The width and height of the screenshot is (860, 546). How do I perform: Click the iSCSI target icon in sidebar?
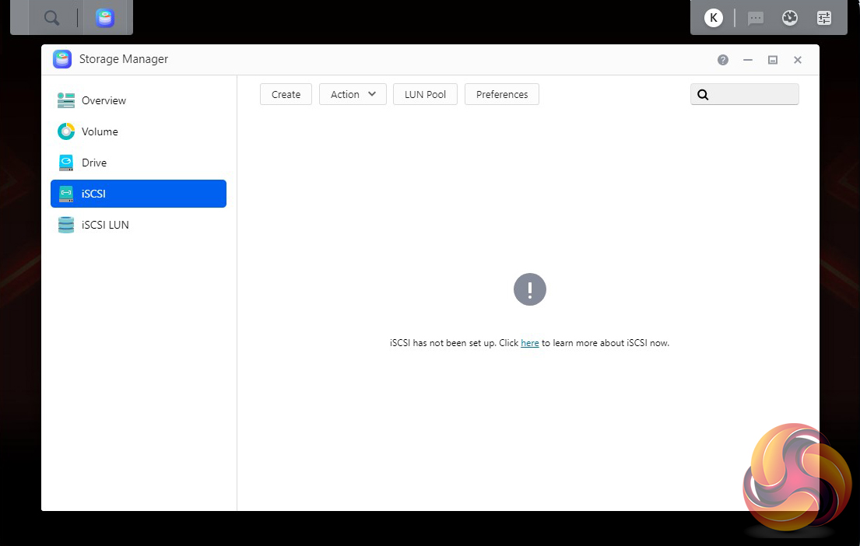coord(66,194)
